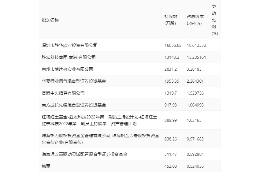Viewport: 260px width, 172px height.
Task: Select the 红塔红土基金 employee stock plan name
Action: click(99, 120)
